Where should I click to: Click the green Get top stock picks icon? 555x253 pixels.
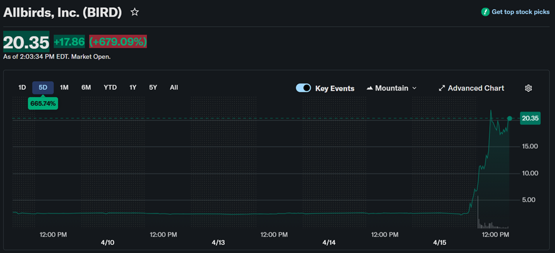click(x=485, y=12)
